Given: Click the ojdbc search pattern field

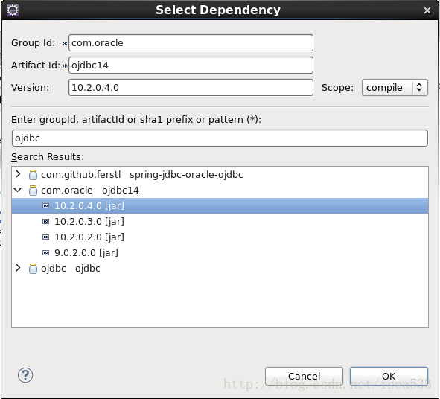Looking at the screenshot, I should coord(220,138).
